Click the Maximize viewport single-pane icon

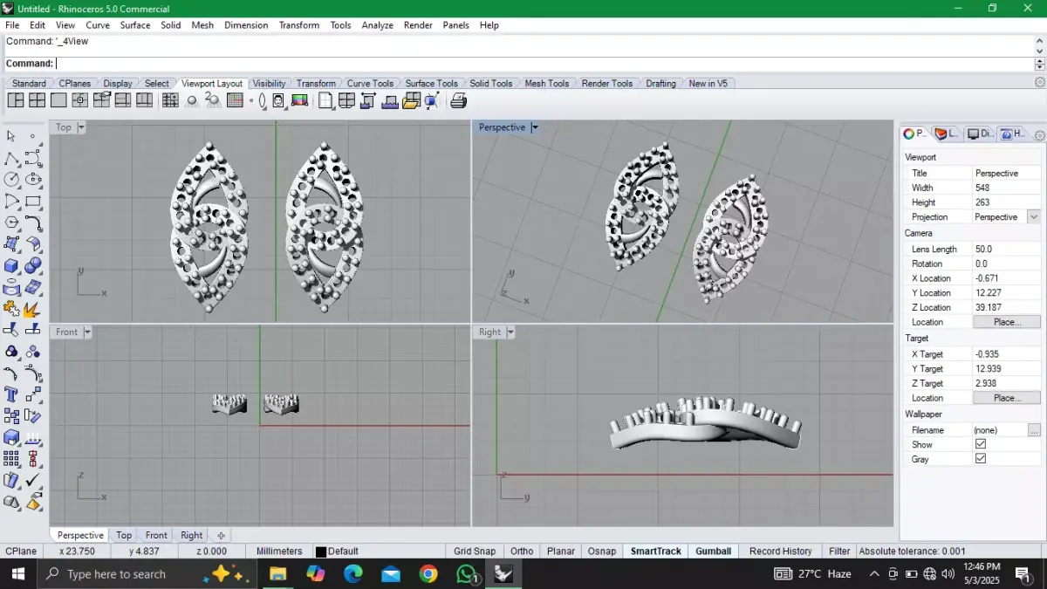coord(58,101)
